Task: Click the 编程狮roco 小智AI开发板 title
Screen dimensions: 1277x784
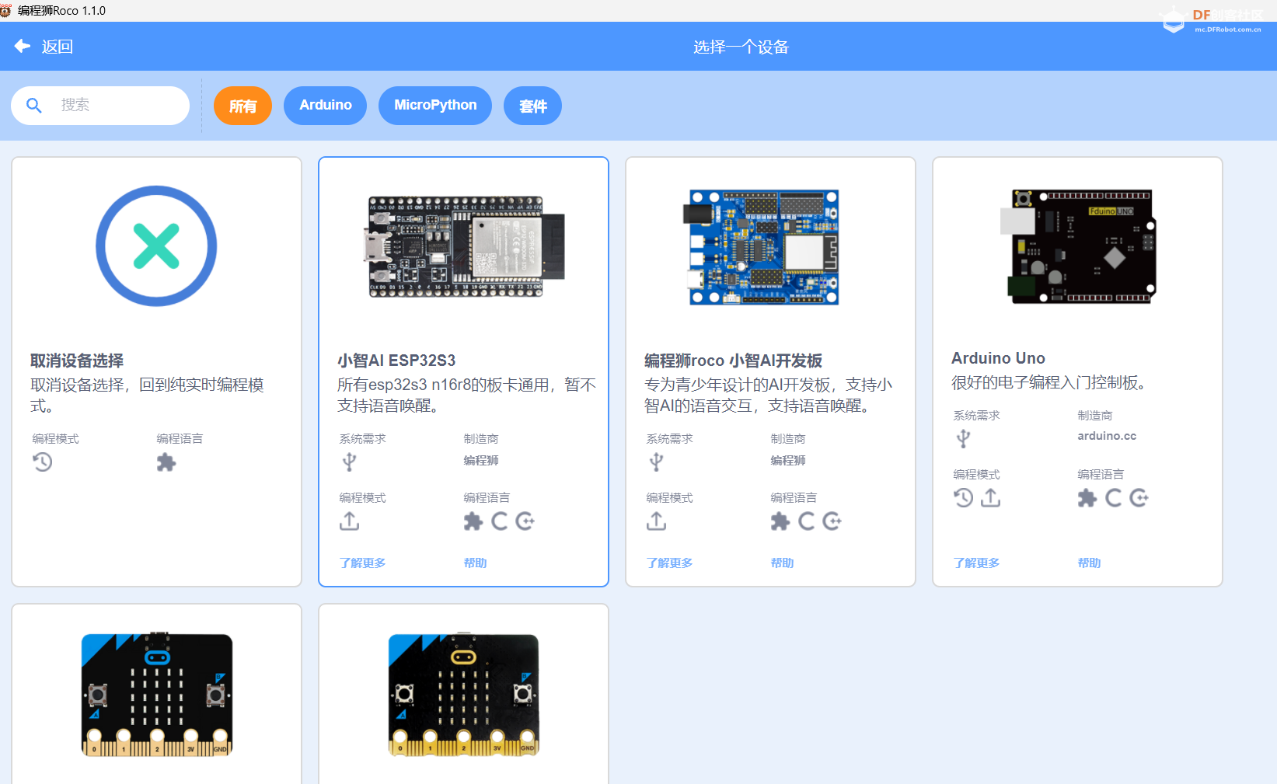Action: [733, 361]
